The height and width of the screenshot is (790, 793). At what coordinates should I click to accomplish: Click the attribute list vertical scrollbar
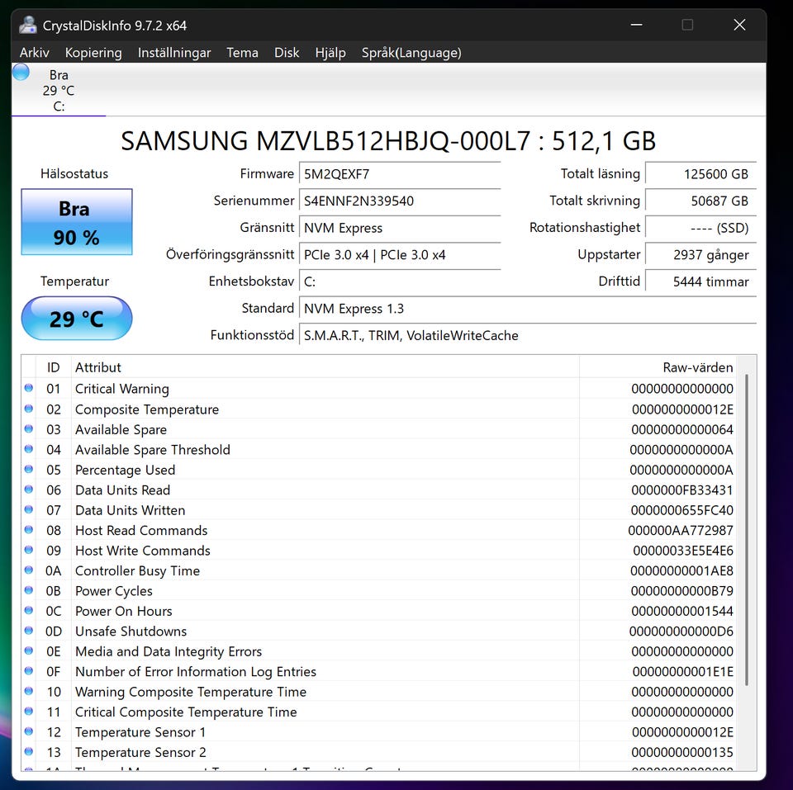tap(746, 528)
